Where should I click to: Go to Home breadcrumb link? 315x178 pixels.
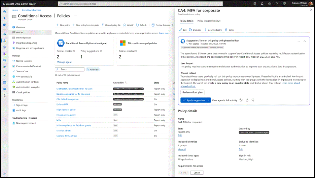coord(15,10)
